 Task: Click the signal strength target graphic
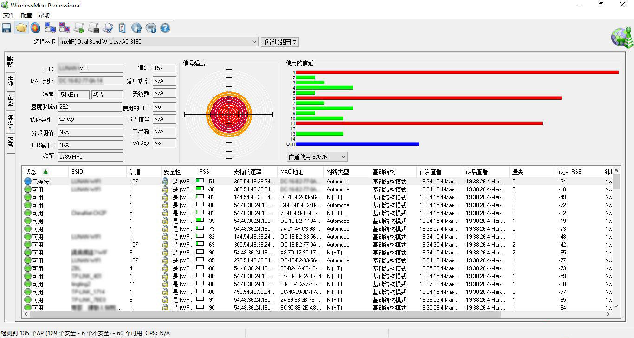229,114
